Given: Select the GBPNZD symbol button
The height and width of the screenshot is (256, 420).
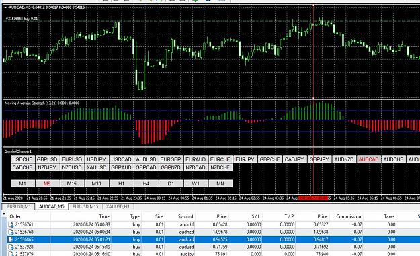Looking at the screenshot, I should click(x=171, y=167).
